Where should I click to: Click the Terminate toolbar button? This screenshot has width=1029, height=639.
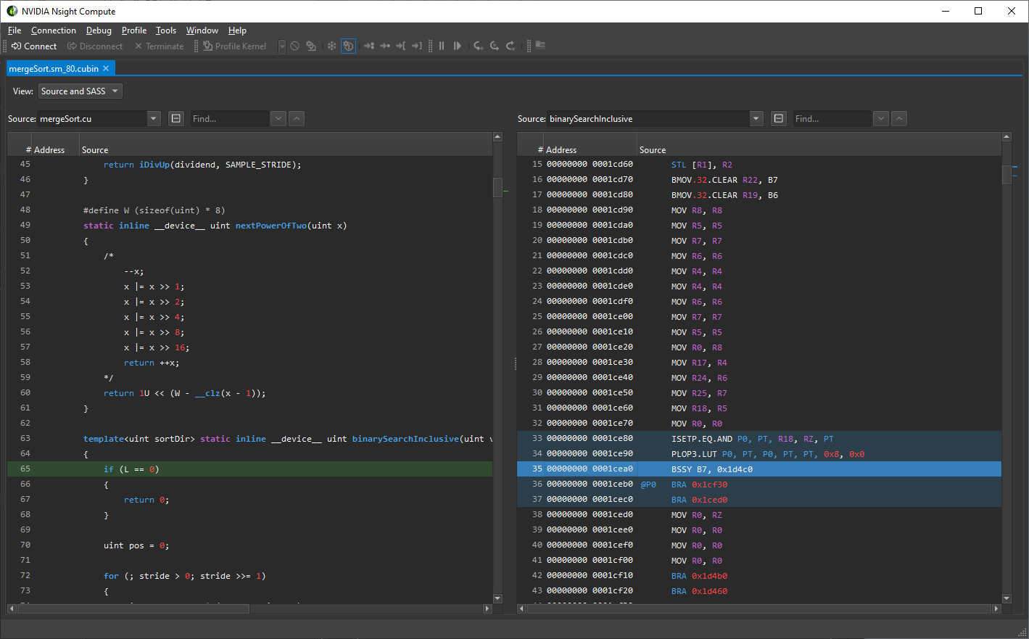(x=160, y=46)
